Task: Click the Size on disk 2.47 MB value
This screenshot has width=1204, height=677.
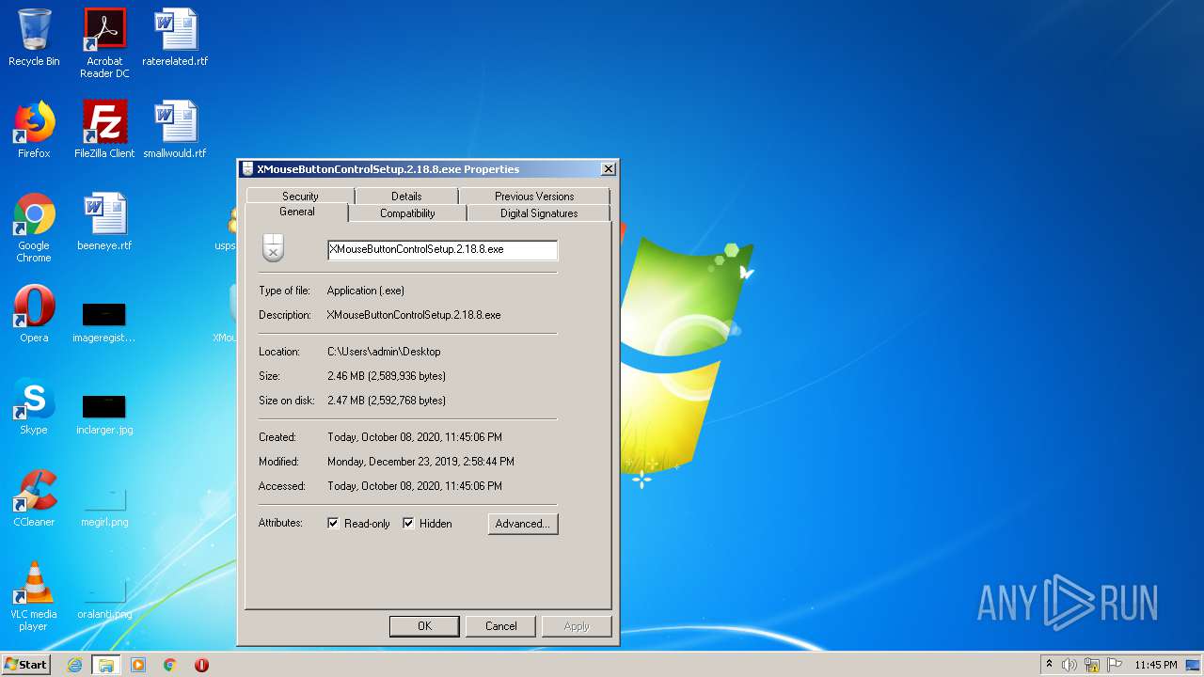Action: tap(387, 401)
